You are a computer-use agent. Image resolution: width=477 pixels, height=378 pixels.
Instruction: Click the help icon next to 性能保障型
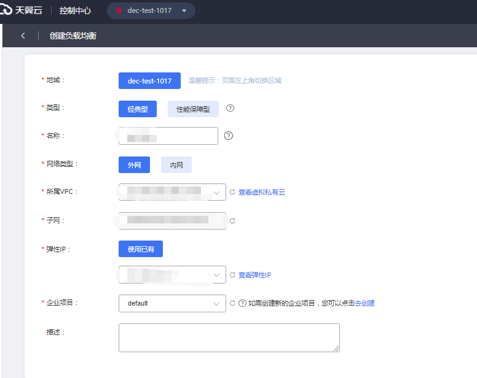231,109
